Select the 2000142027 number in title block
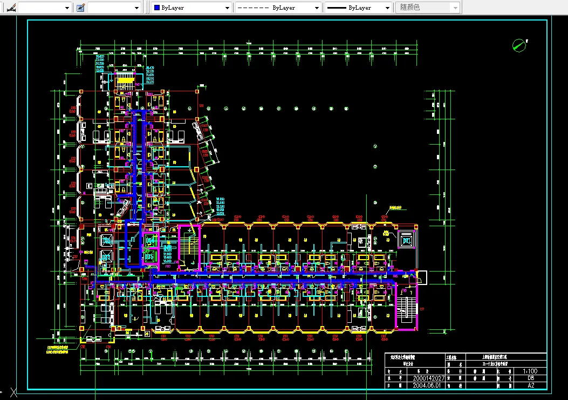 click(x=428, y=378)
